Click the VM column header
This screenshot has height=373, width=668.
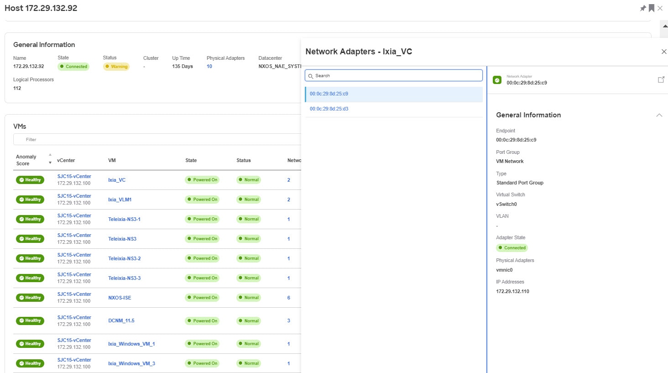coord(112,160)
